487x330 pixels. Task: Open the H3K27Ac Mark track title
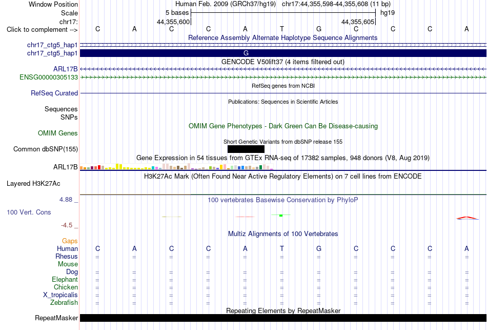283,177
